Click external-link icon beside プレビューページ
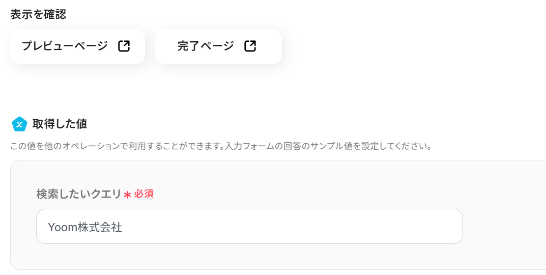This screenshot has height=275, width=546. (x=124, y=46)
